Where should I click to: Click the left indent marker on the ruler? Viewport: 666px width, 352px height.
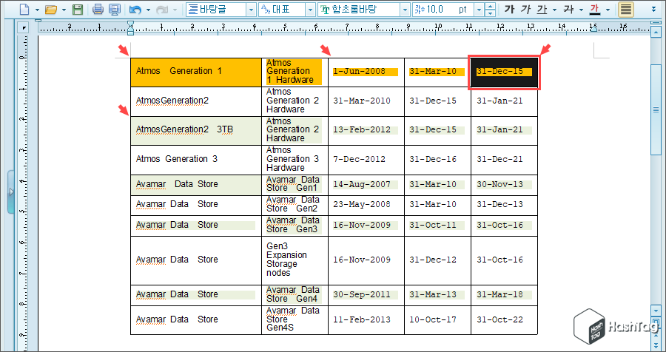coord(131,28)
